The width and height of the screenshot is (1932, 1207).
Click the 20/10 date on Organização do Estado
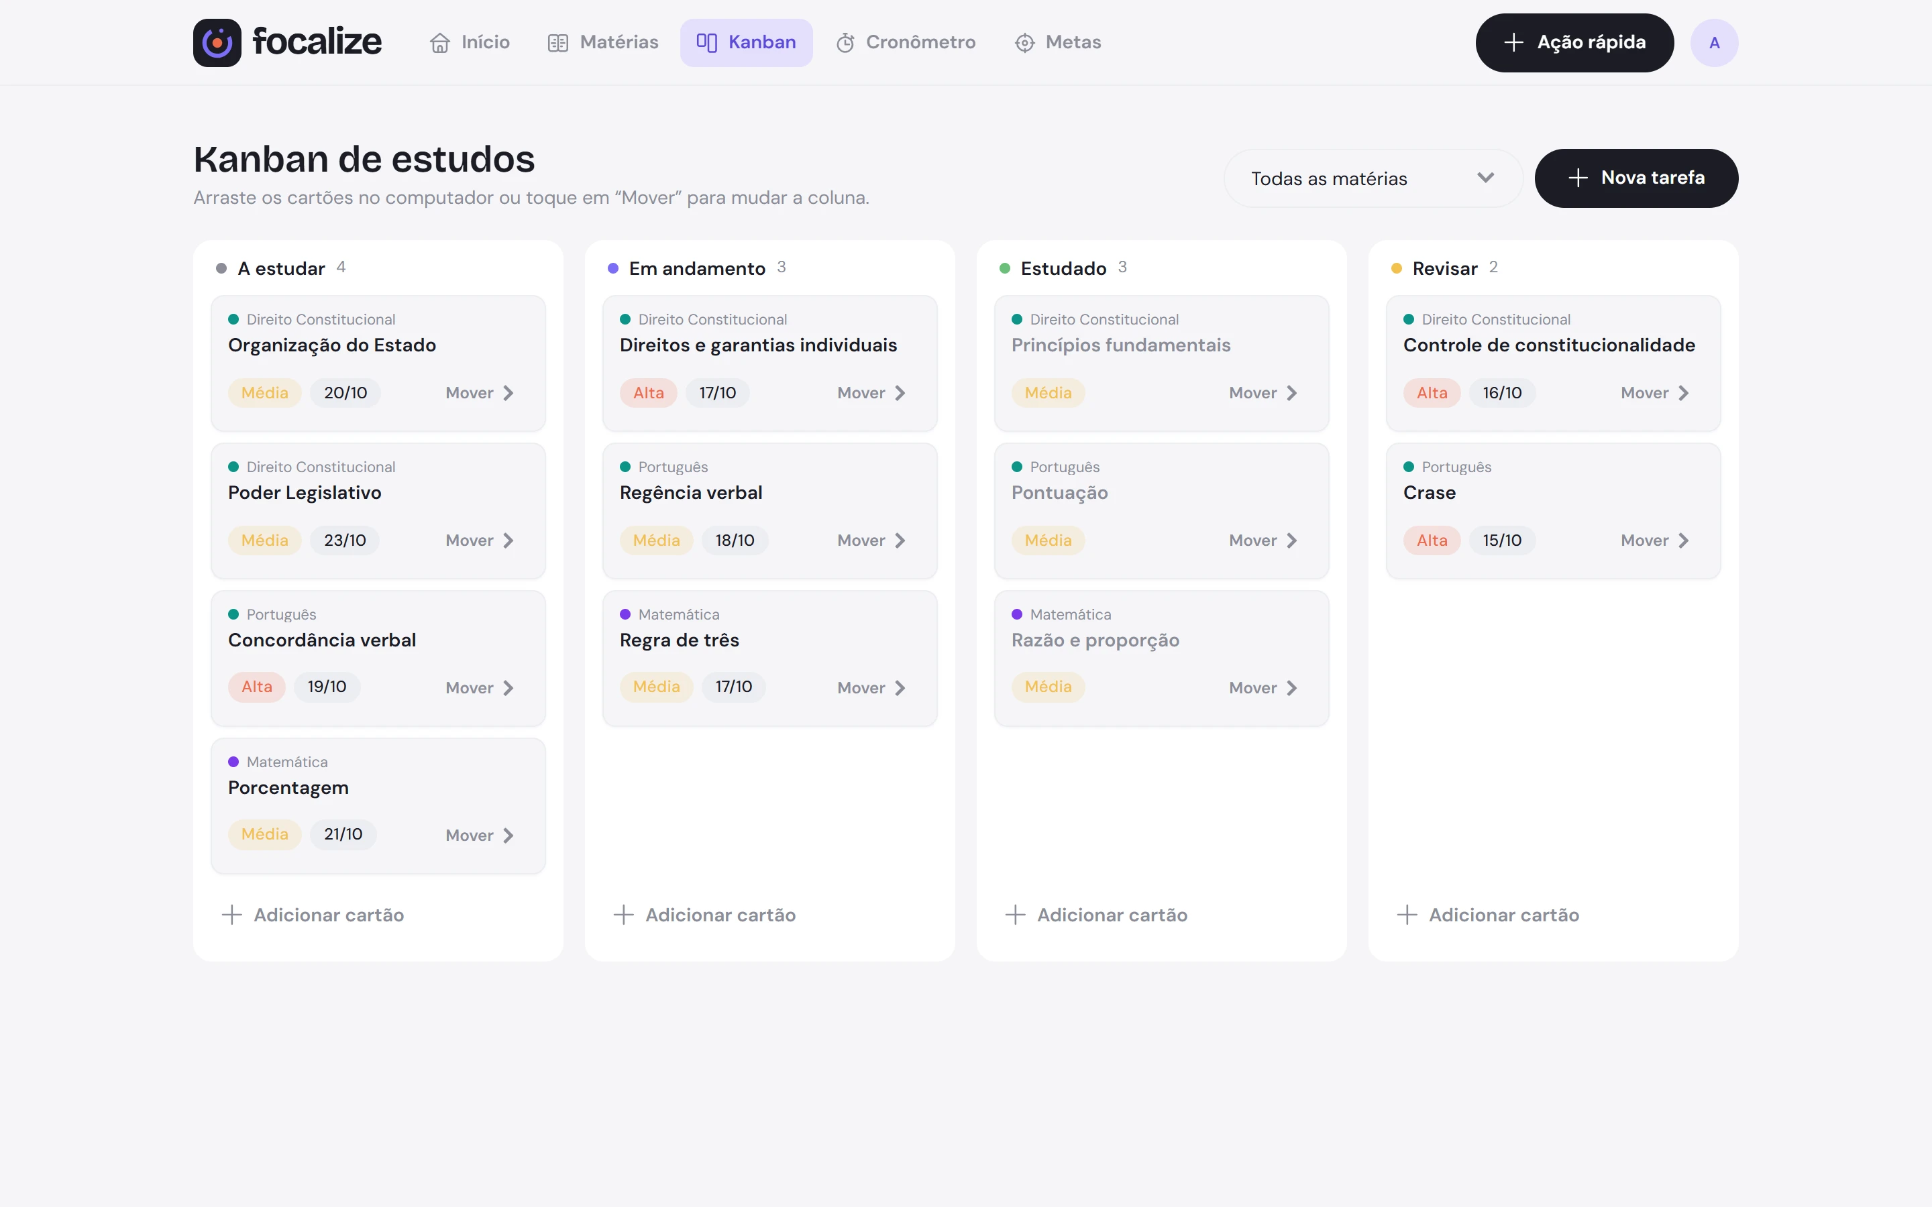345,393
